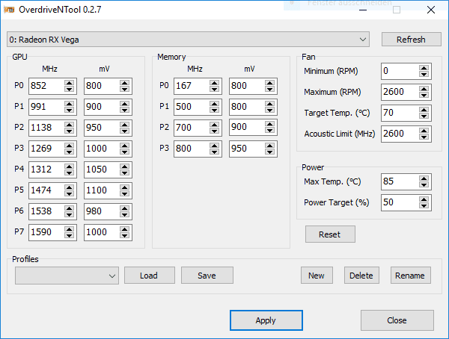Increase Memory P3 mV with up arrow
The height and width of the screenshot is (339, 449).
point(269,146)
